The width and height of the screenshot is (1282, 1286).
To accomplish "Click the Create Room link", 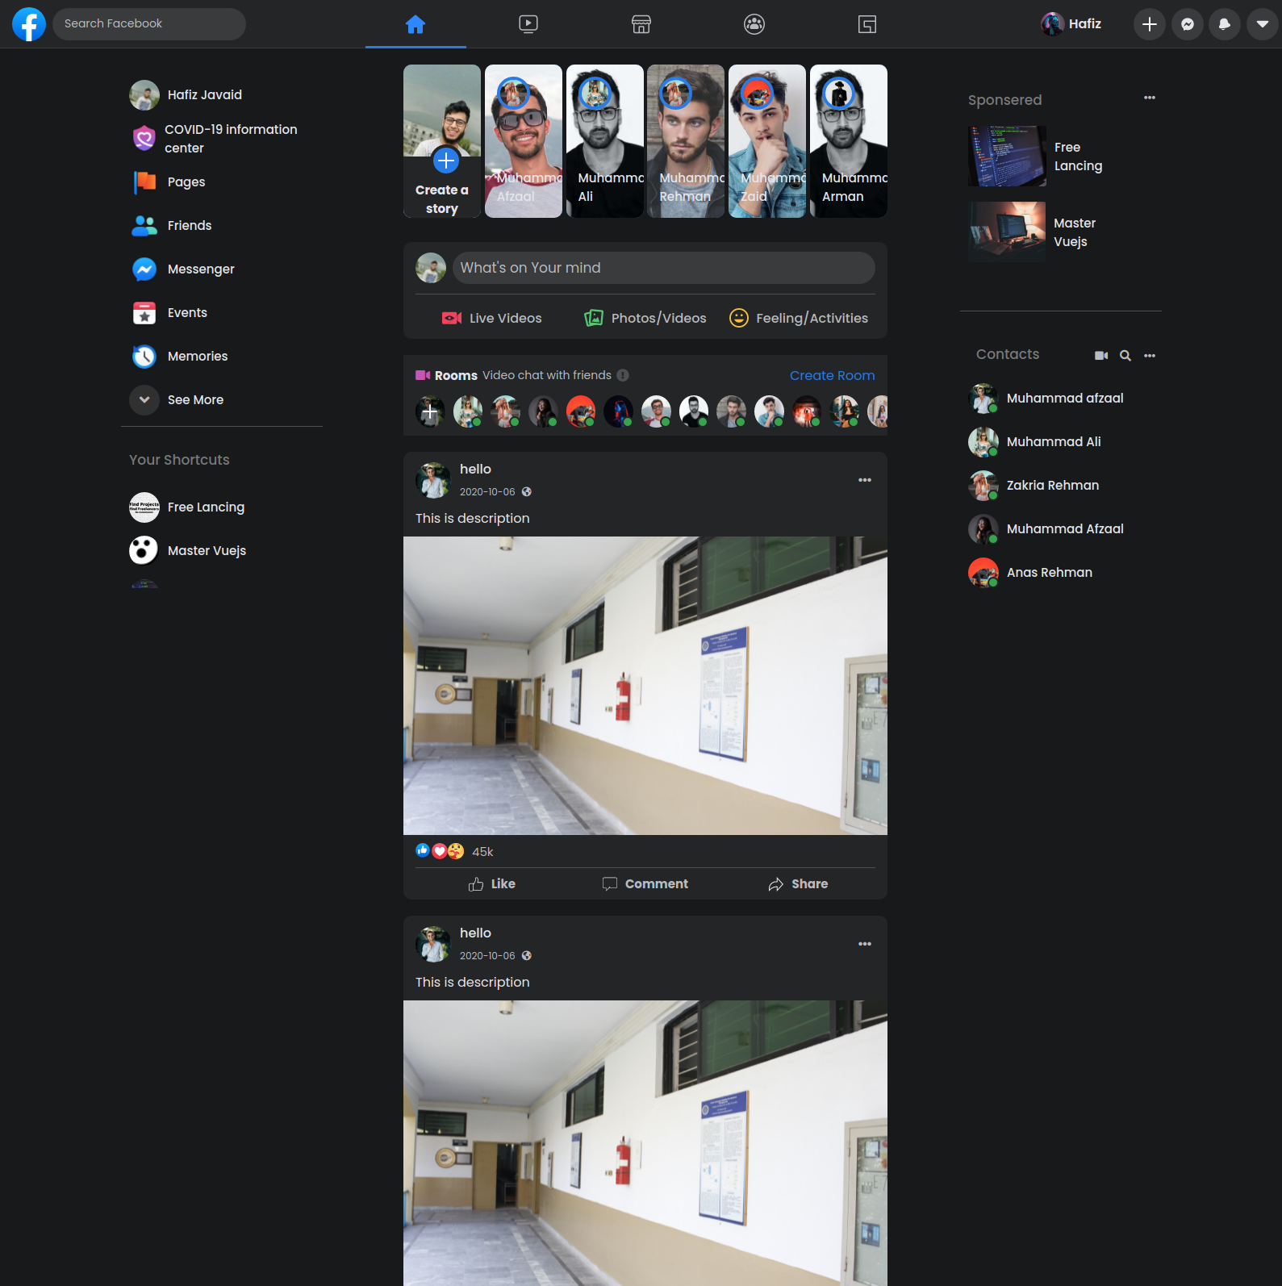I will 832,375.
